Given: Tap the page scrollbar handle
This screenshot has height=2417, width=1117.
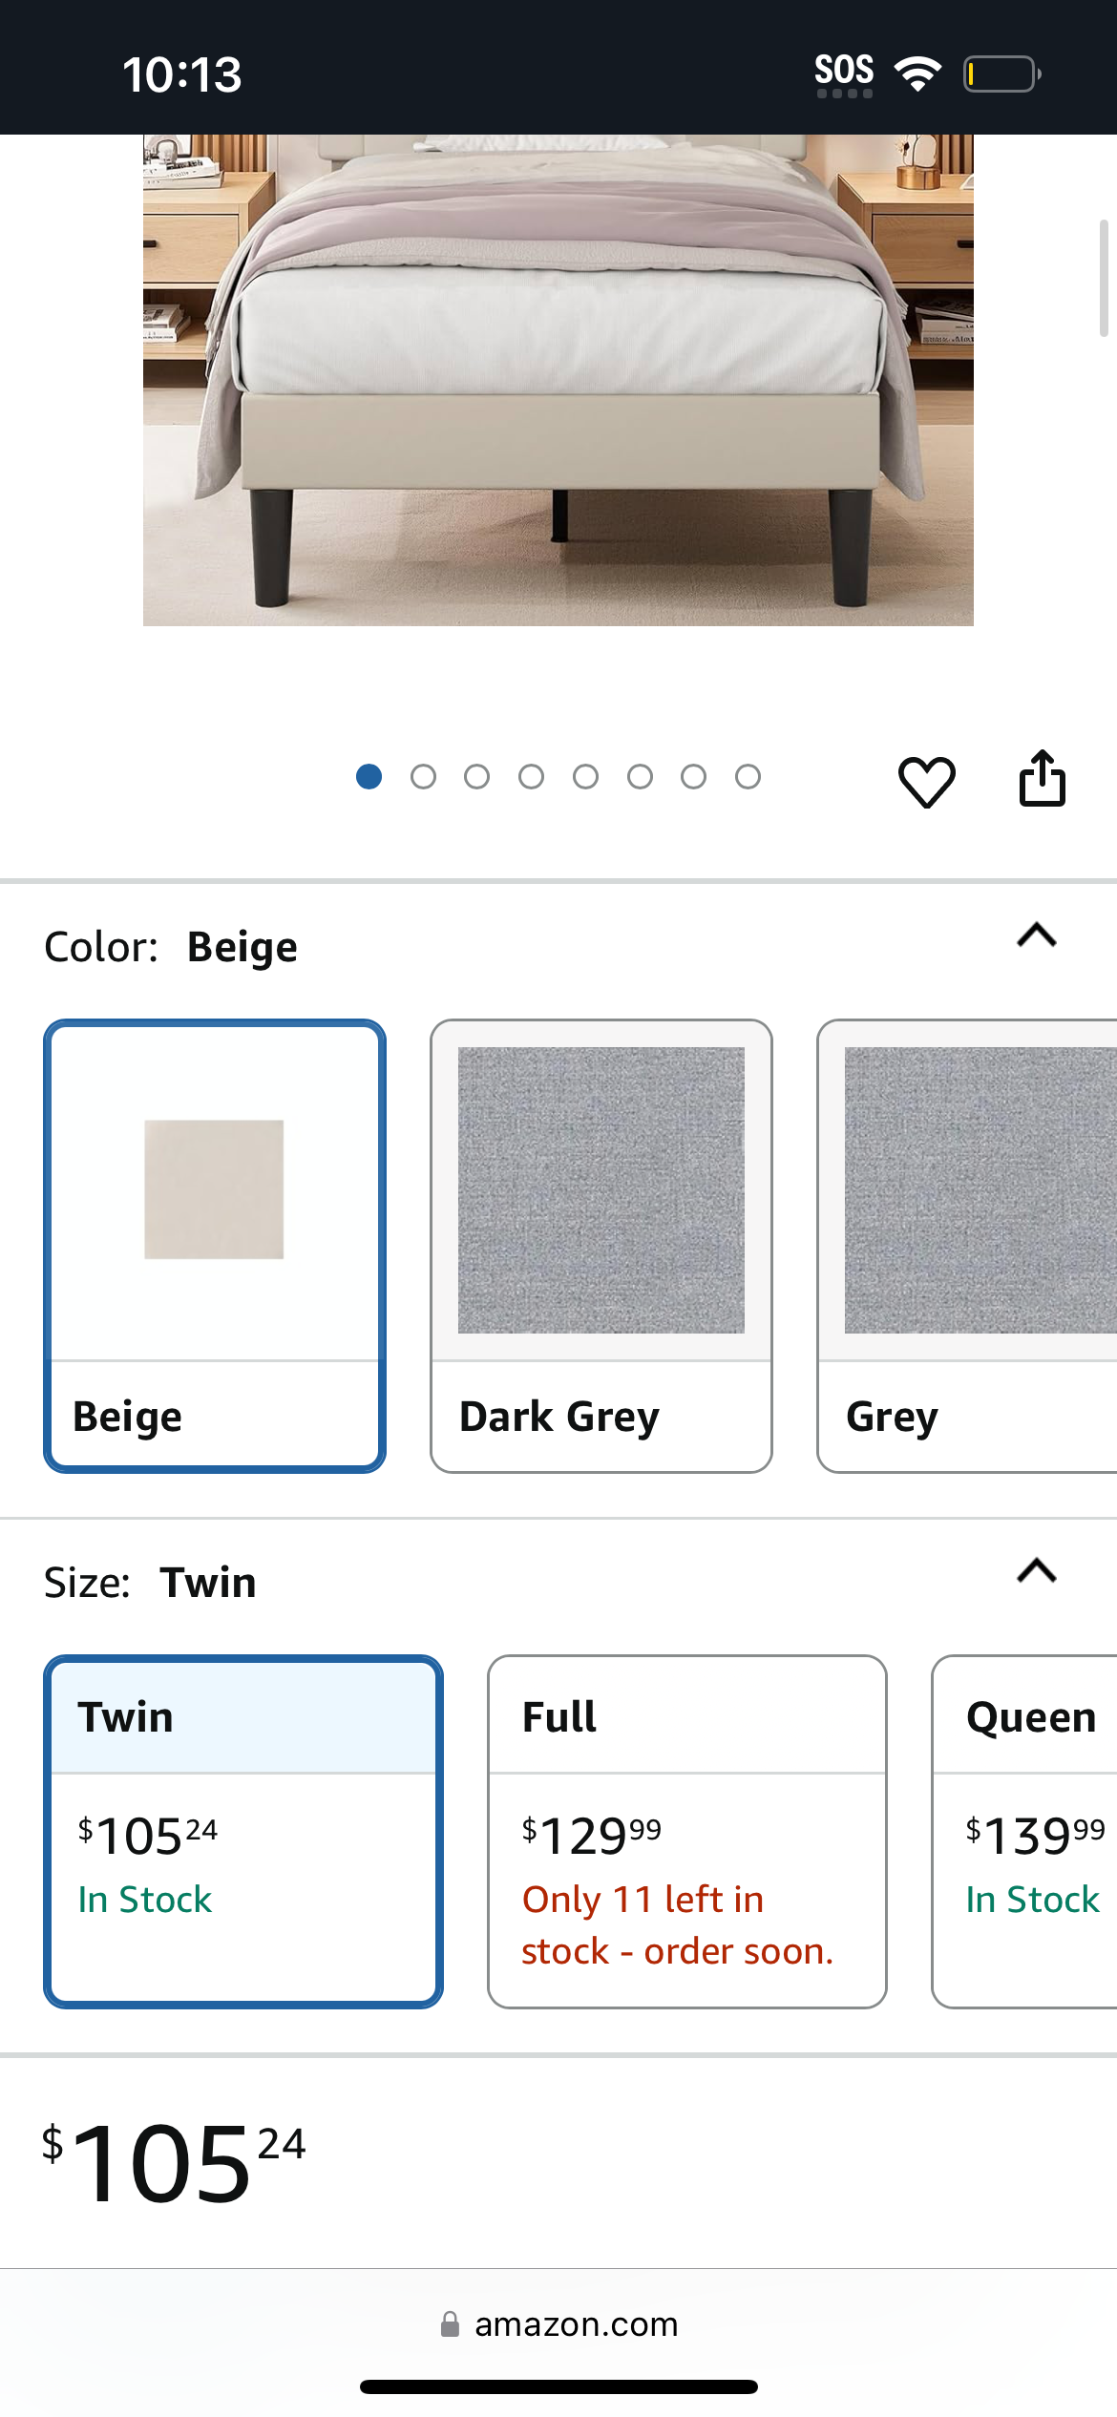Looking at the screenshot, I should pyautogui.click(x=1104, y=278).
